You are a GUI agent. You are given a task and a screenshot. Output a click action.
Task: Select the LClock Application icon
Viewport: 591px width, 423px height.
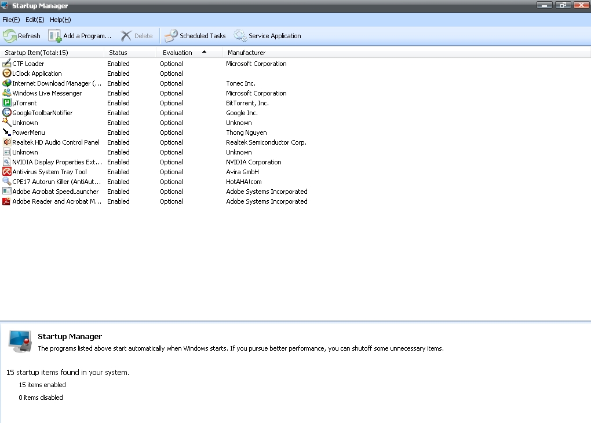[7, 73]
